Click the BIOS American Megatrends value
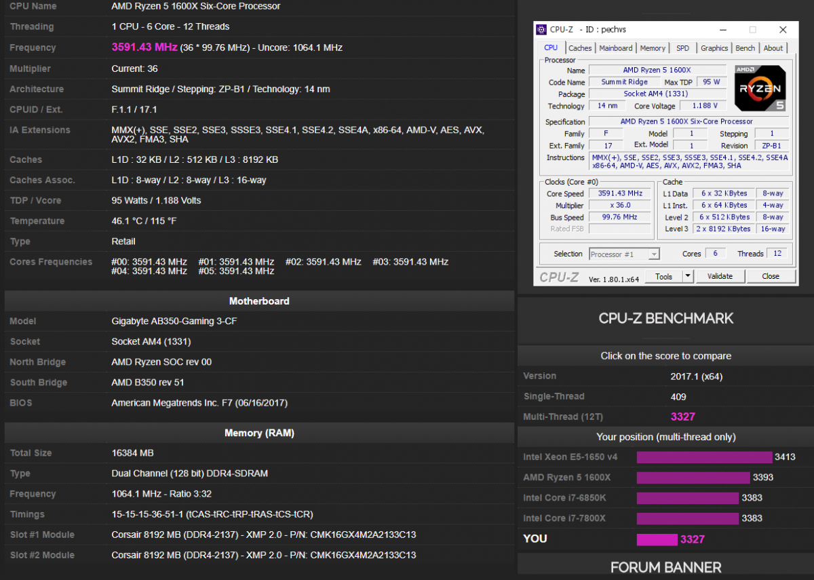The image size is (814, 580). [199, 403]
